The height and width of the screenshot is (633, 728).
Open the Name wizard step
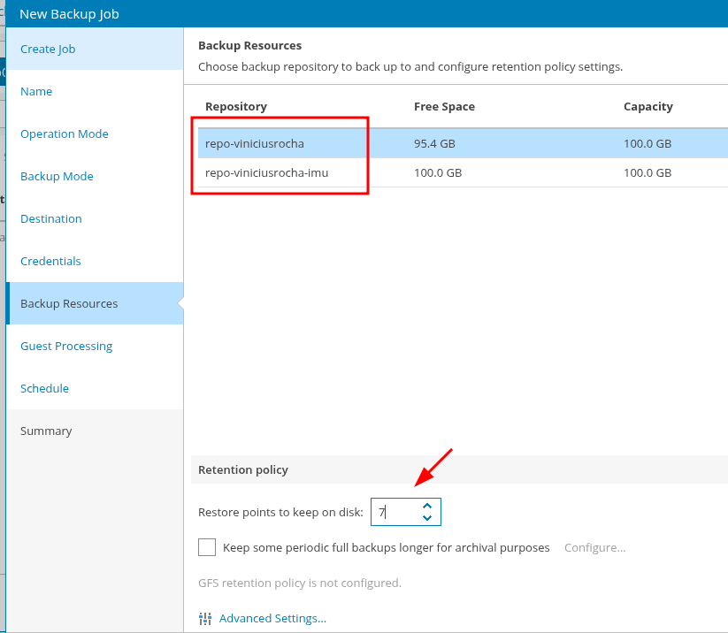click(x=36, y=91)
